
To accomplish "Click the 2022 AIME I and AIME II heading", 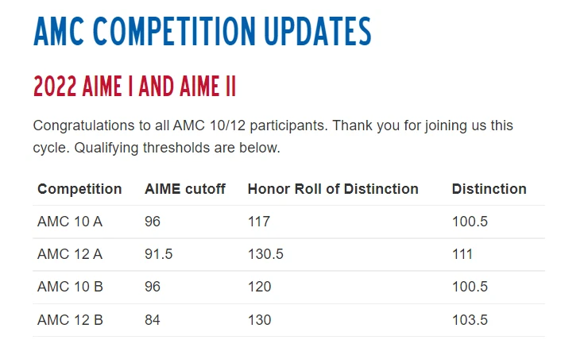I will (x=134, y=86).
